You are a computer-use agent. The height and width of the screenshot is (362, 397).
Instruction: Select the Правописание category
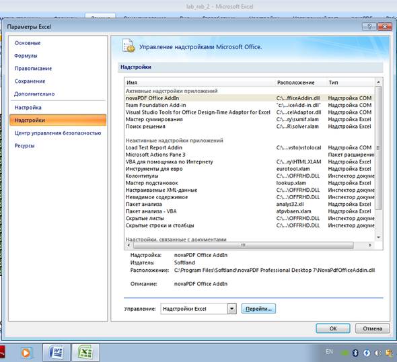(x=33, y=69)
